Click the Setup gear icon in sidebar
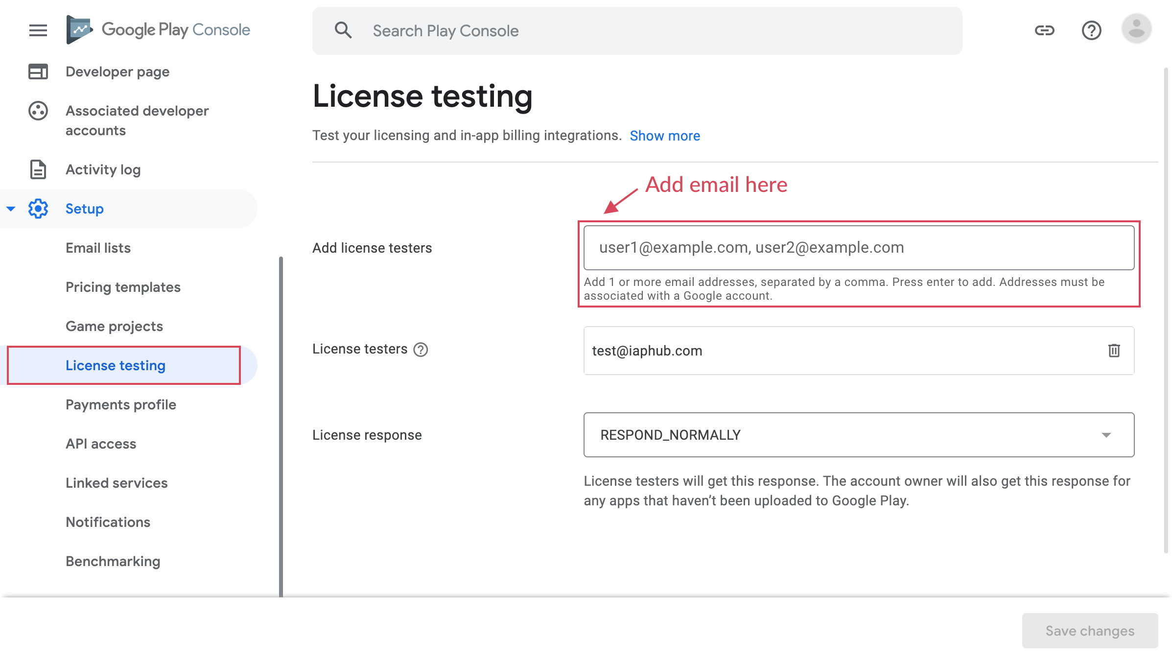This screenshot has width=1172, height=663. pos(38,209)
